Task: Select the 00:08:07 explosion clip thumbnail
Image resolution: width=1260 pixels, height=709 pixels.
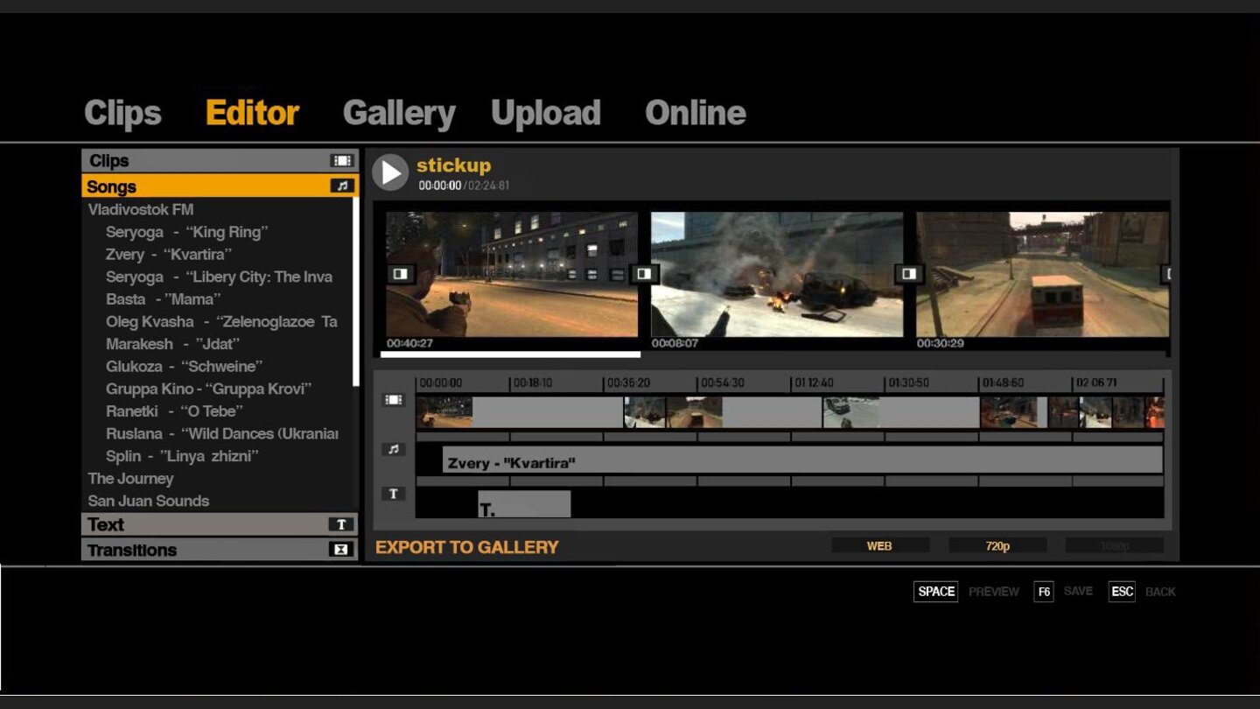Action: click(777, 274)
